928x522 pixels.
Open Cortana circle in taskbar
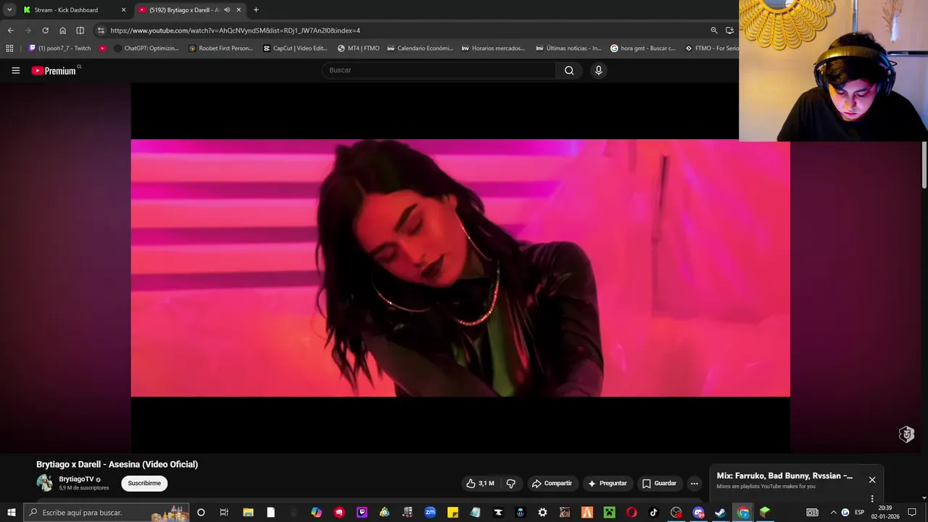[201, 513]
